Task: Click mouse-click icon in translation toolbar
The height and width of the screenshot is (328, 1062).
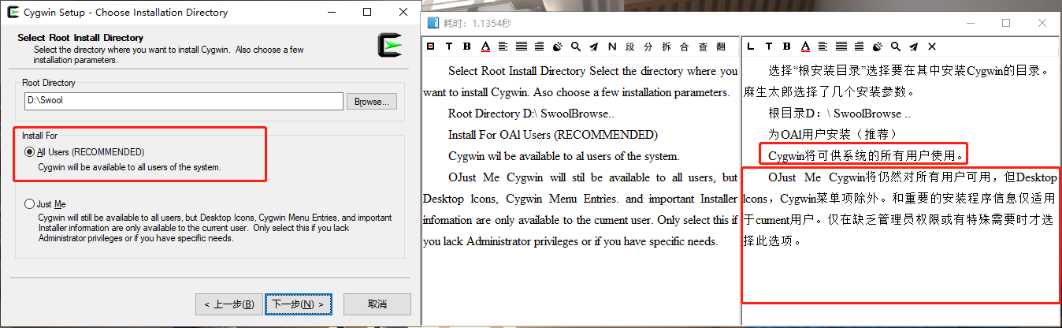Action: click(878, 47)
